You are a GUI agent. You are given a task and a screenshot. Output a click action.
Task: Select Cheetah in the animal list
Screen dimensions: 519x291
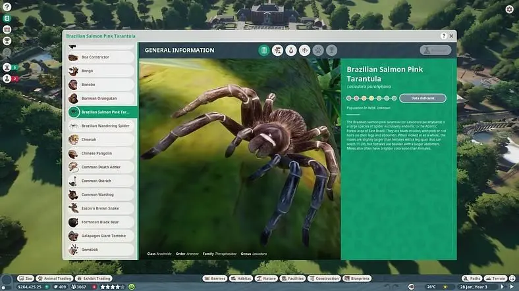coord(101,139)
